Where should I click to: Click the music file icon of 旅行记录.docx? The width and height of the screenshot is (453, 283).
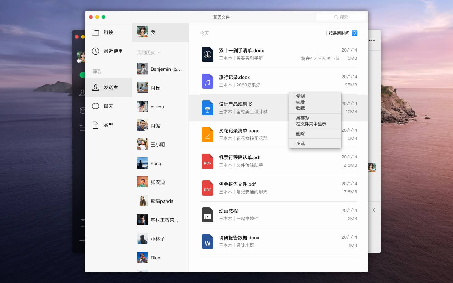(208, 81)
